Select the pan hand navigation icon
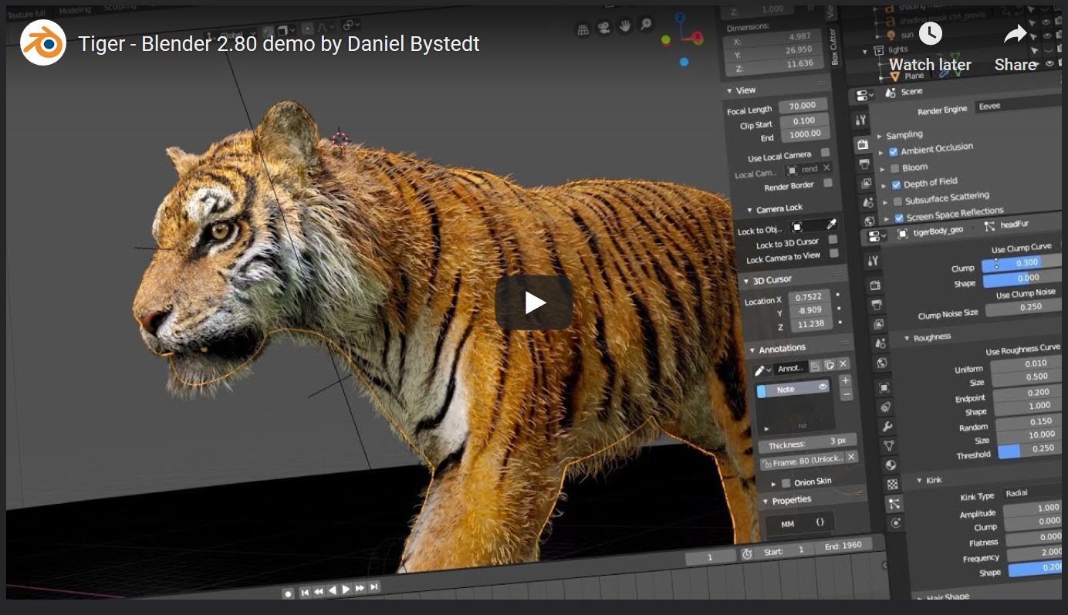Image resolution: width=1068 pixels, height=615 pixels. tap(625, 26)
